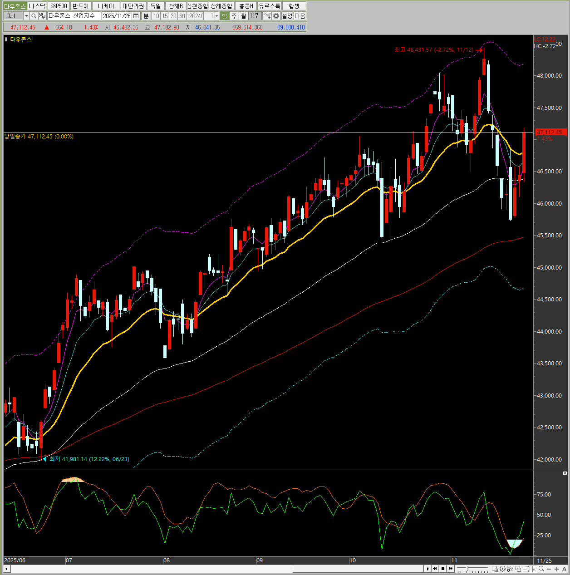Click the add indicator chart icon

pos(267,16)
